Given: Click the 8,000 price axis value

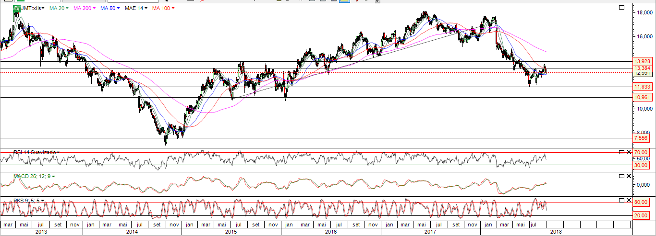Looking at the screenshot, I should 644,133.
